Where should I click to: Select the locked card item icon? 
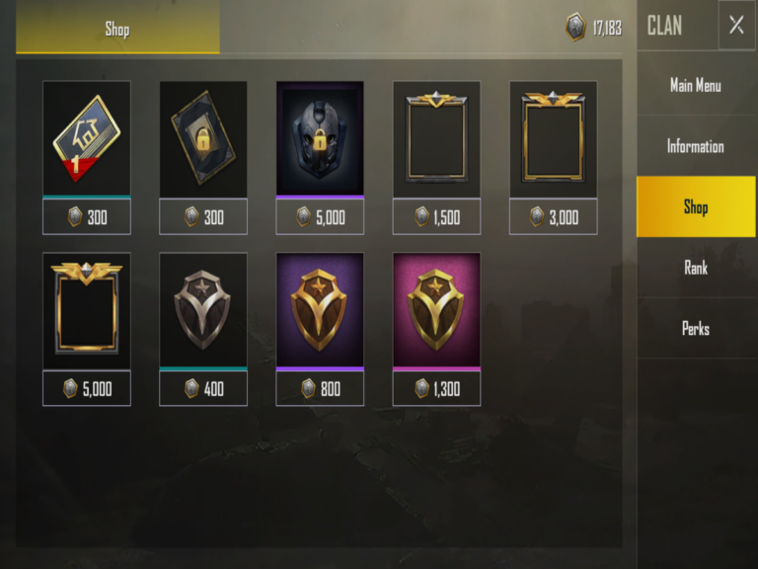(x=203, y=139)
